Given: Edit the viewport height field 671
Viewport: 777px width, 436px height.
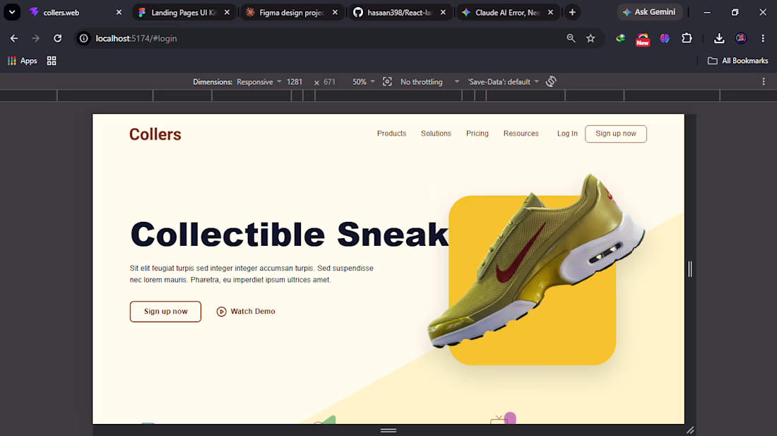Looking at the screenshot, I should [x=330, y=82].
